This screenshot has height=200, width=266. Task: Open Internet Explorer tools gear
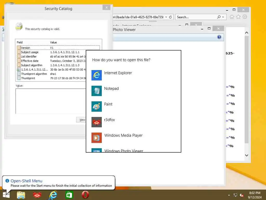[x=245, y=17]
